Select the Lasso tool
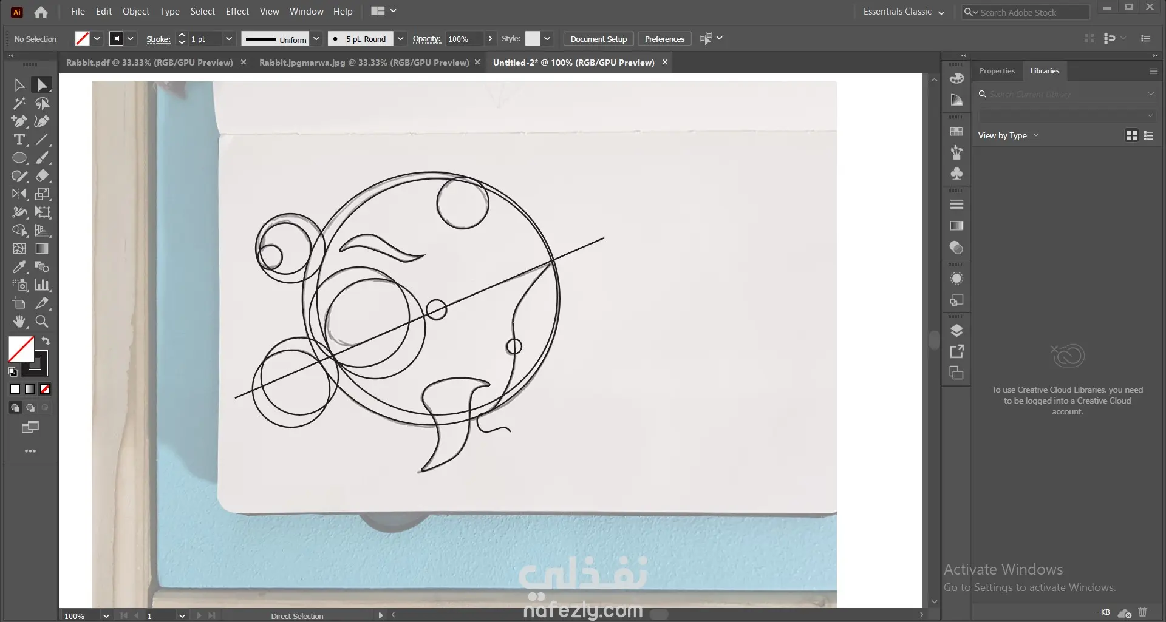This screenshot has height=622, width=1166. pos(42,103)
